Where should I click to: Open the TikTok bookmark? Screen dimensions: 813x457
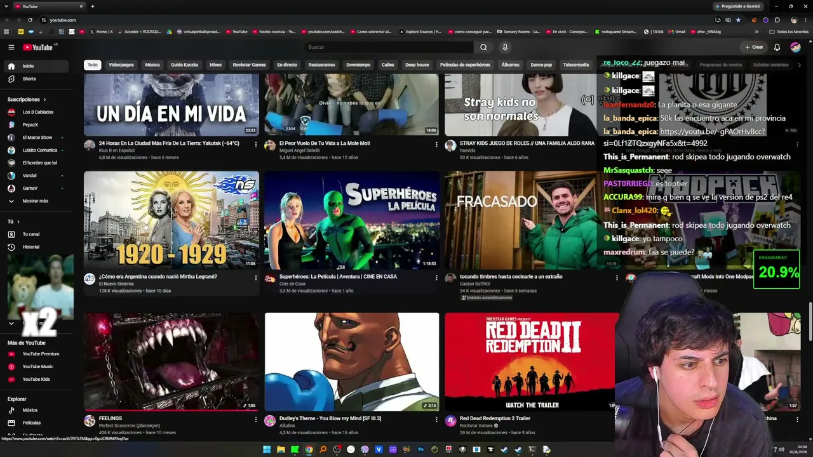point(654,32)
